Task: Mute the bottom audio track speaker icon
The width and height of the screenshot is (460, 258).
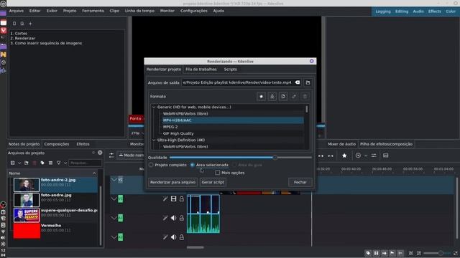Action: click(174, 237)
